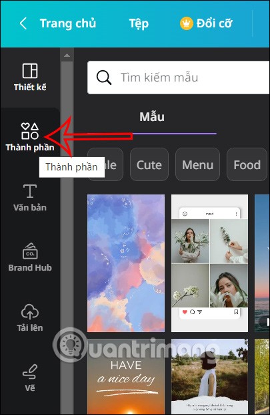The width and height of the screenshot is (270, 415).
Task: Filter templates by Menu tag
Action: tap(197, 164)
